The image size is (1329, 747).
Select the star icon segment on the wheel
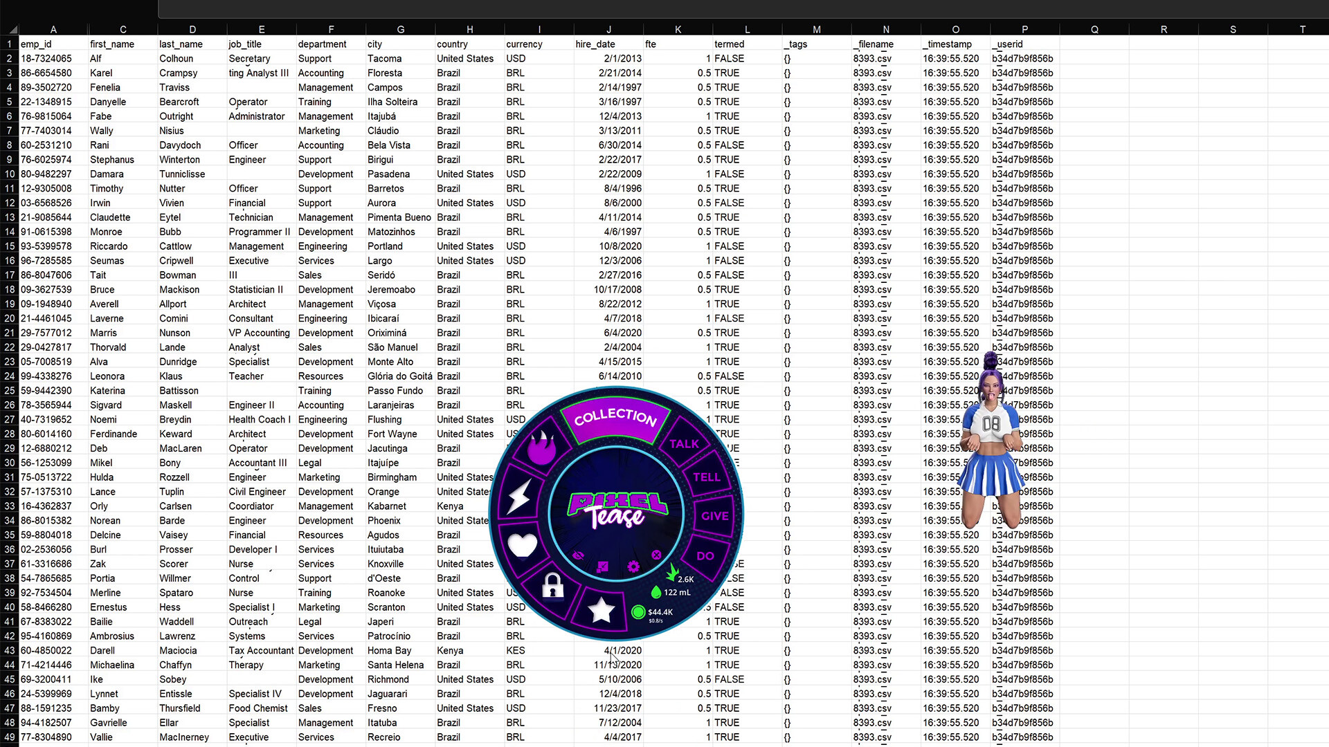pos(601,610)
